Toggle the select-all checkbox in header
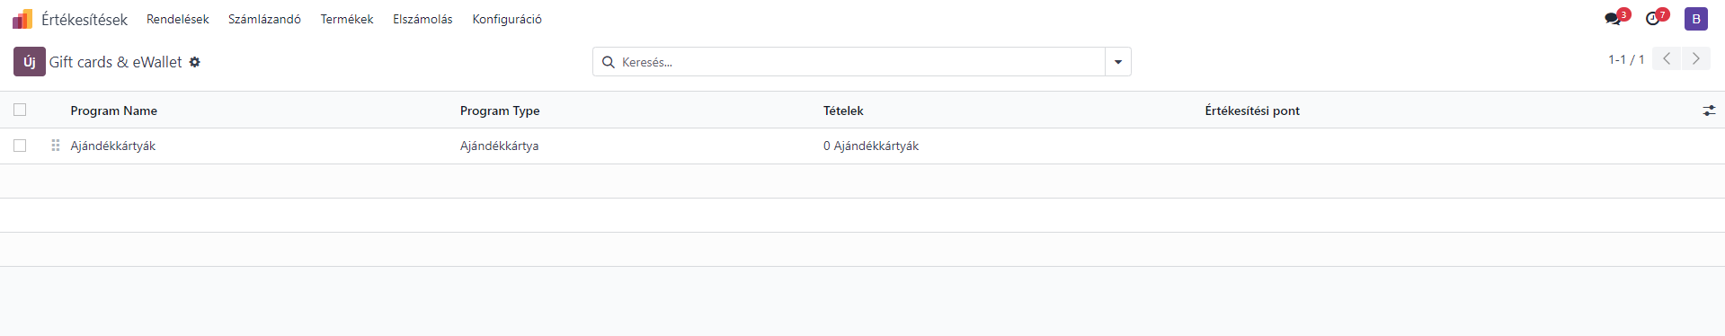 pos(20,110)
